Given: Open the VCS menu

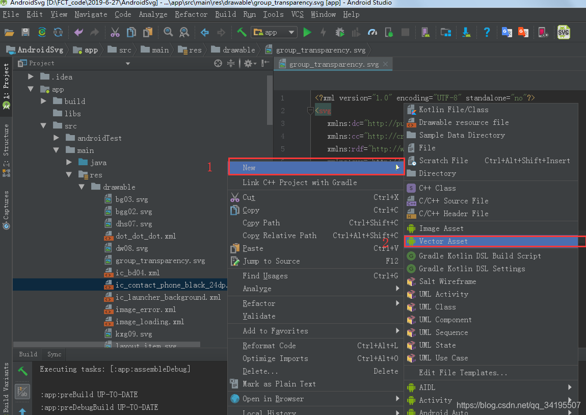Looking at the screenshot, I should [297, 14].
